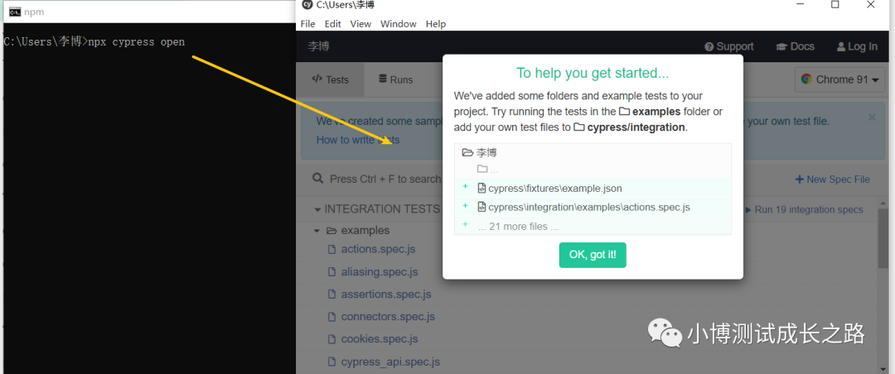The image size is (895, 374).
Task: Click the Support question mark icon
Action: point(709,46)
